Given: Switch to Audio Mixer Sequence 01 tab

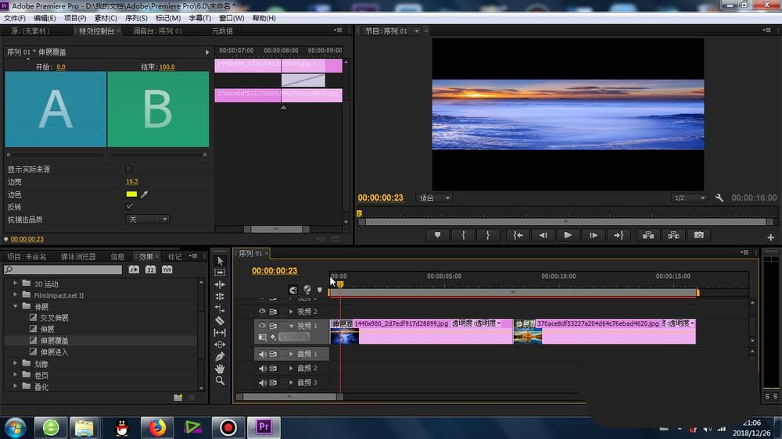Looking at the screenshot, I should pos(157,31).
